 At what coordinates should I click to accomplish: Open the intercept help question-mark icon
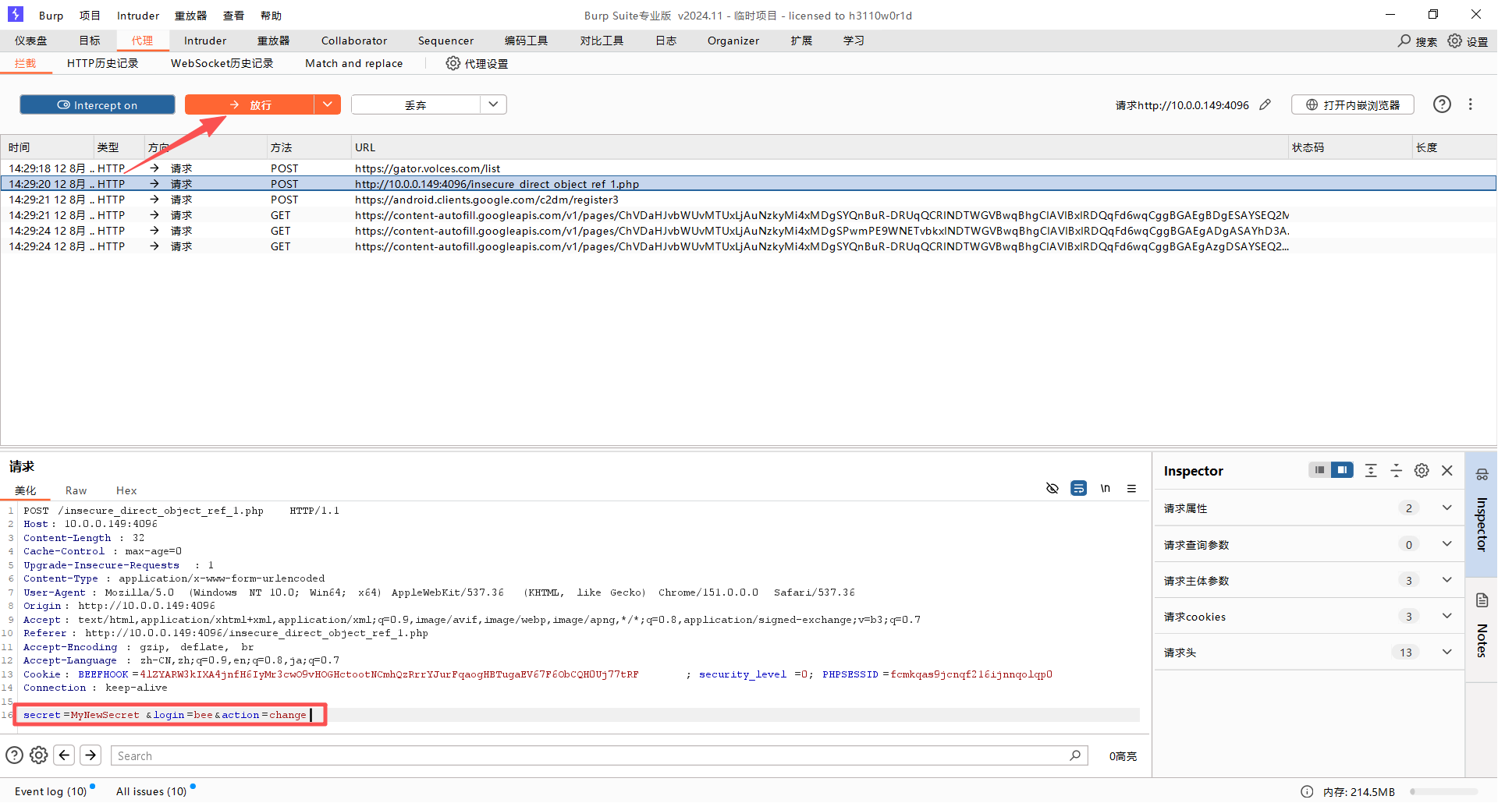[1442, 104]
